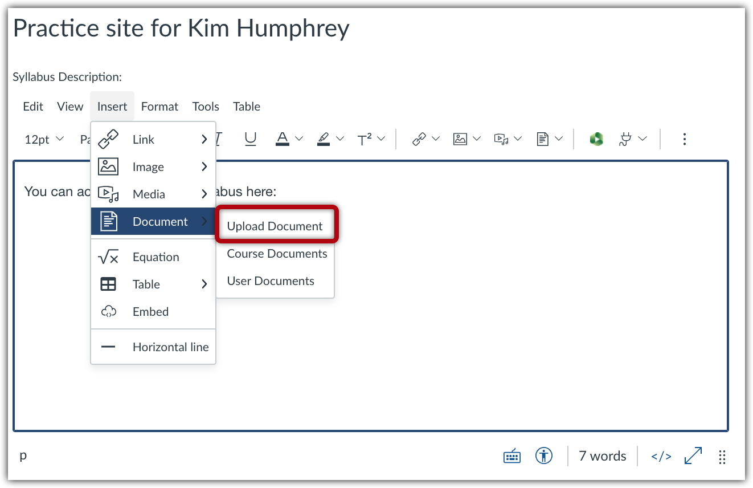Screen dimensions: 753x488
Task: Choose Link in the Insert menu
Action: [x=153, y=140]
